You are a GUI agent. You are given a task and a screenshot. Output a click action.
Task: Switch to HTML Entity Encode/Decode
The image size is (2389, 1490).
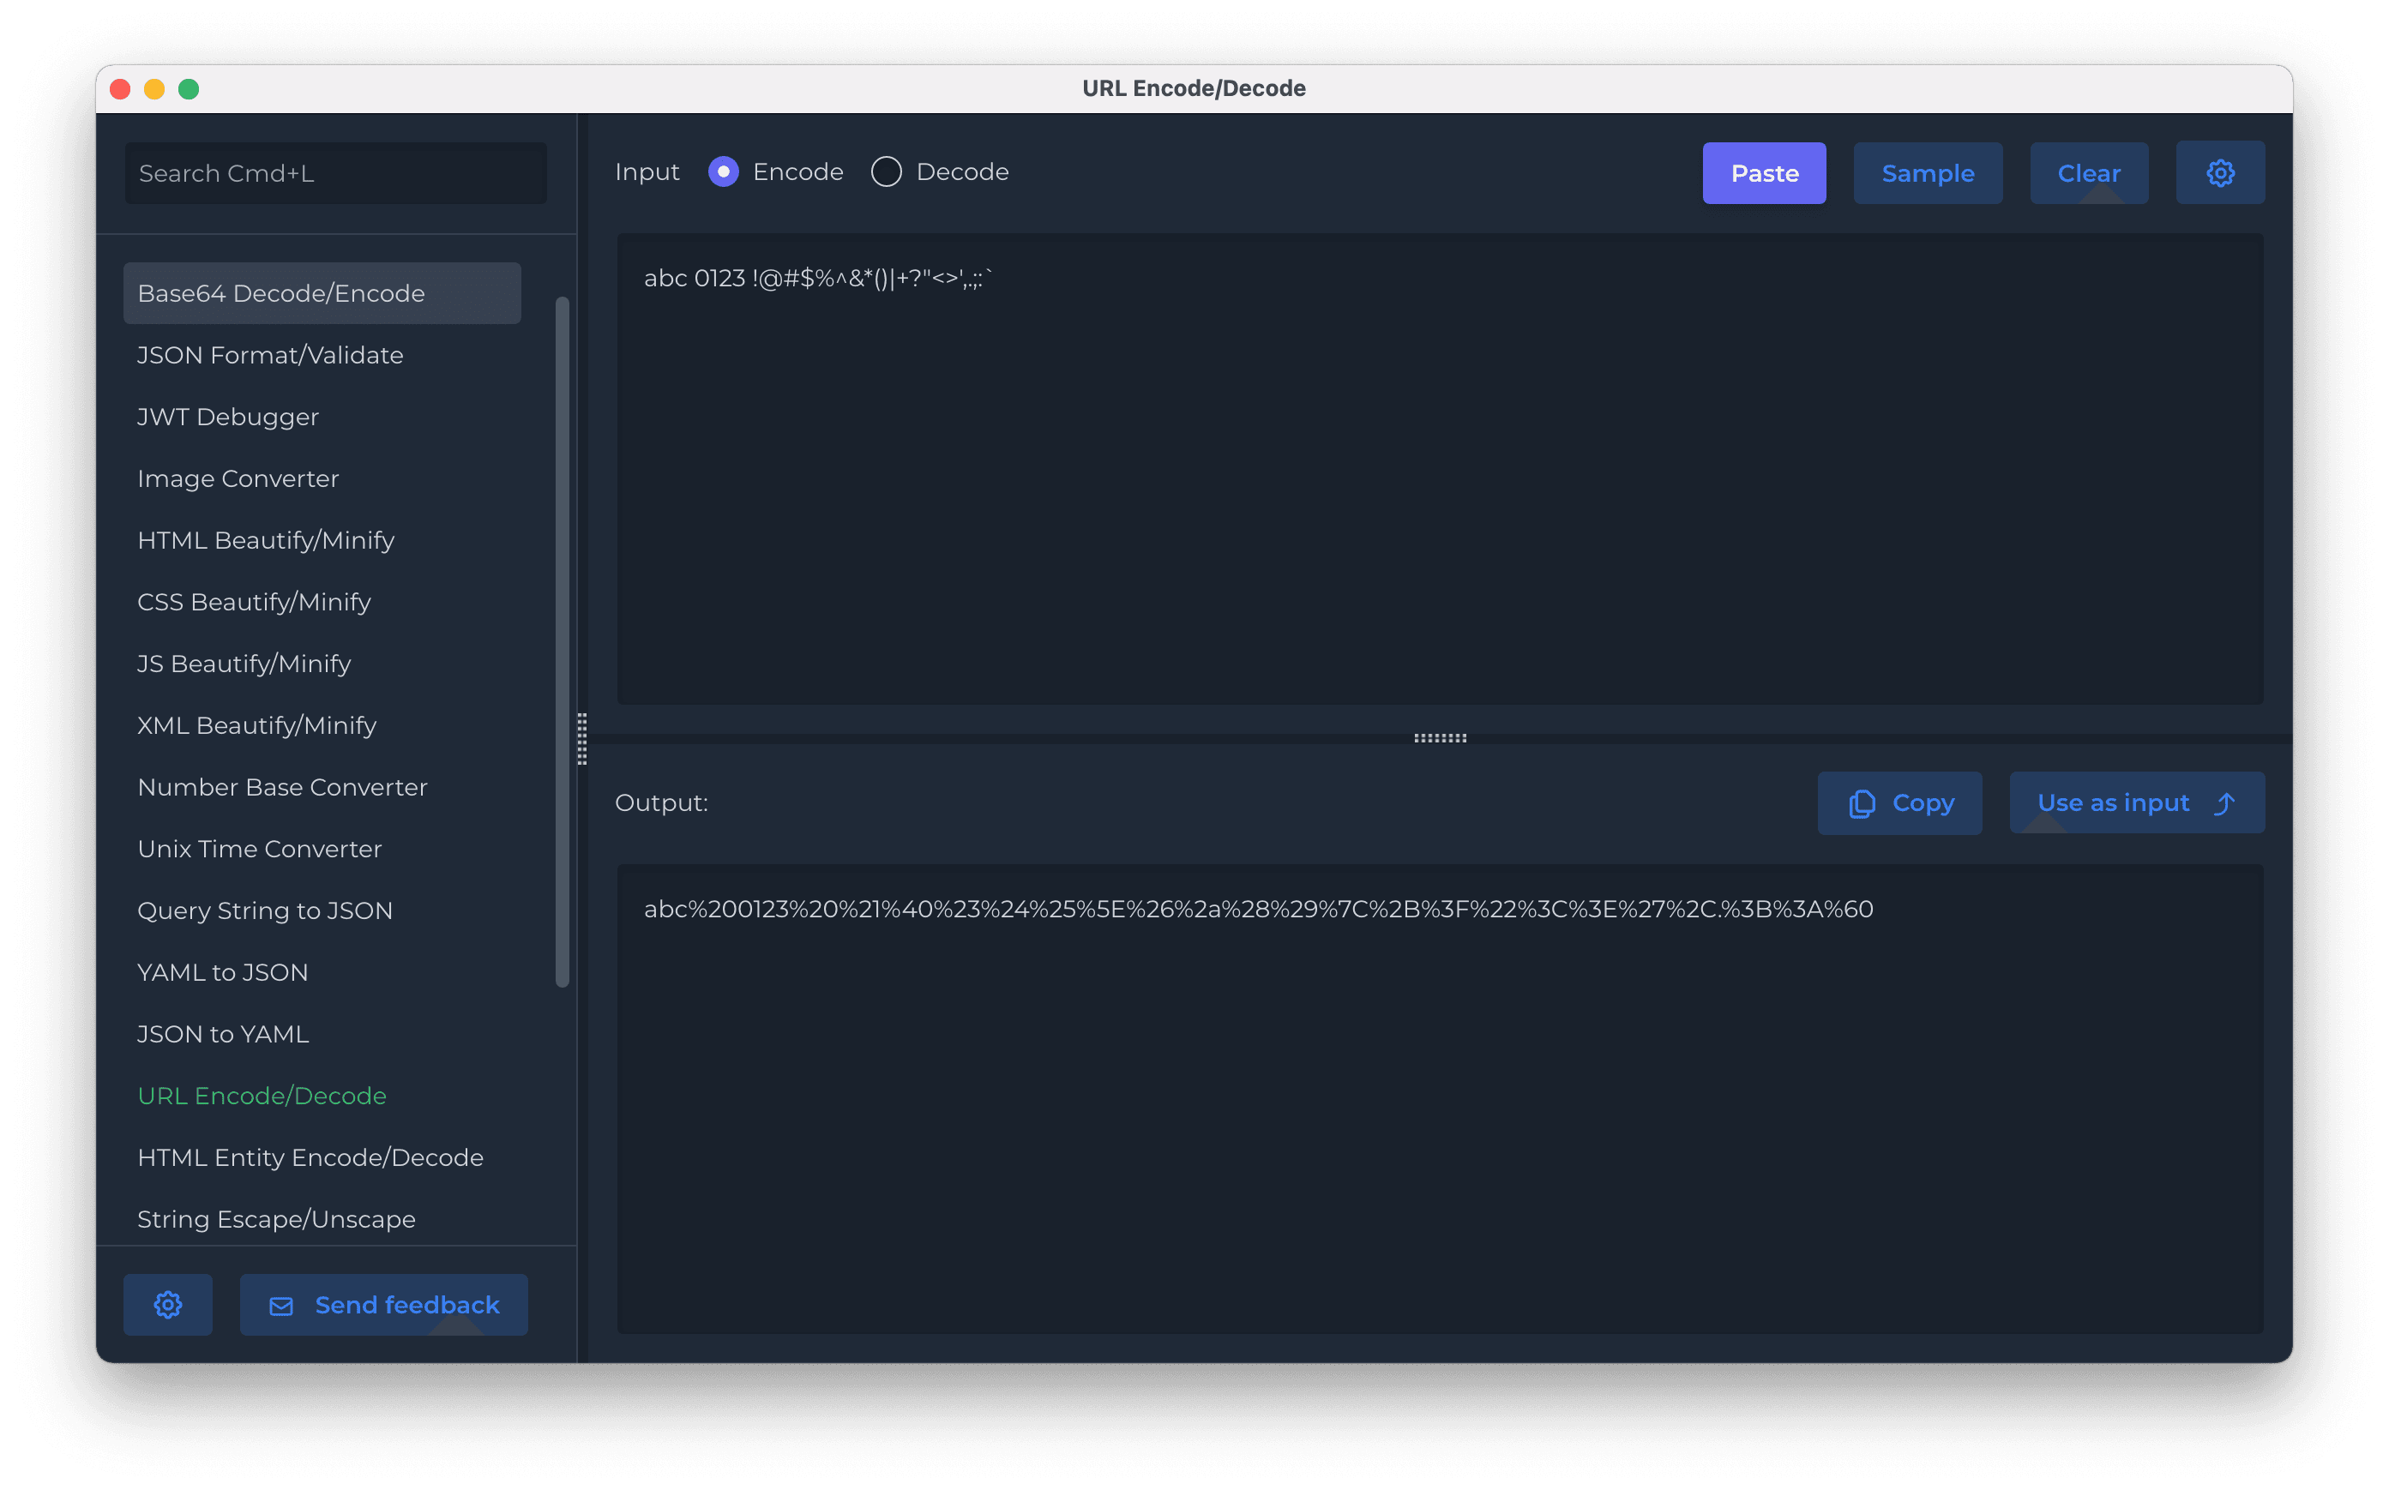point(310,1157)
